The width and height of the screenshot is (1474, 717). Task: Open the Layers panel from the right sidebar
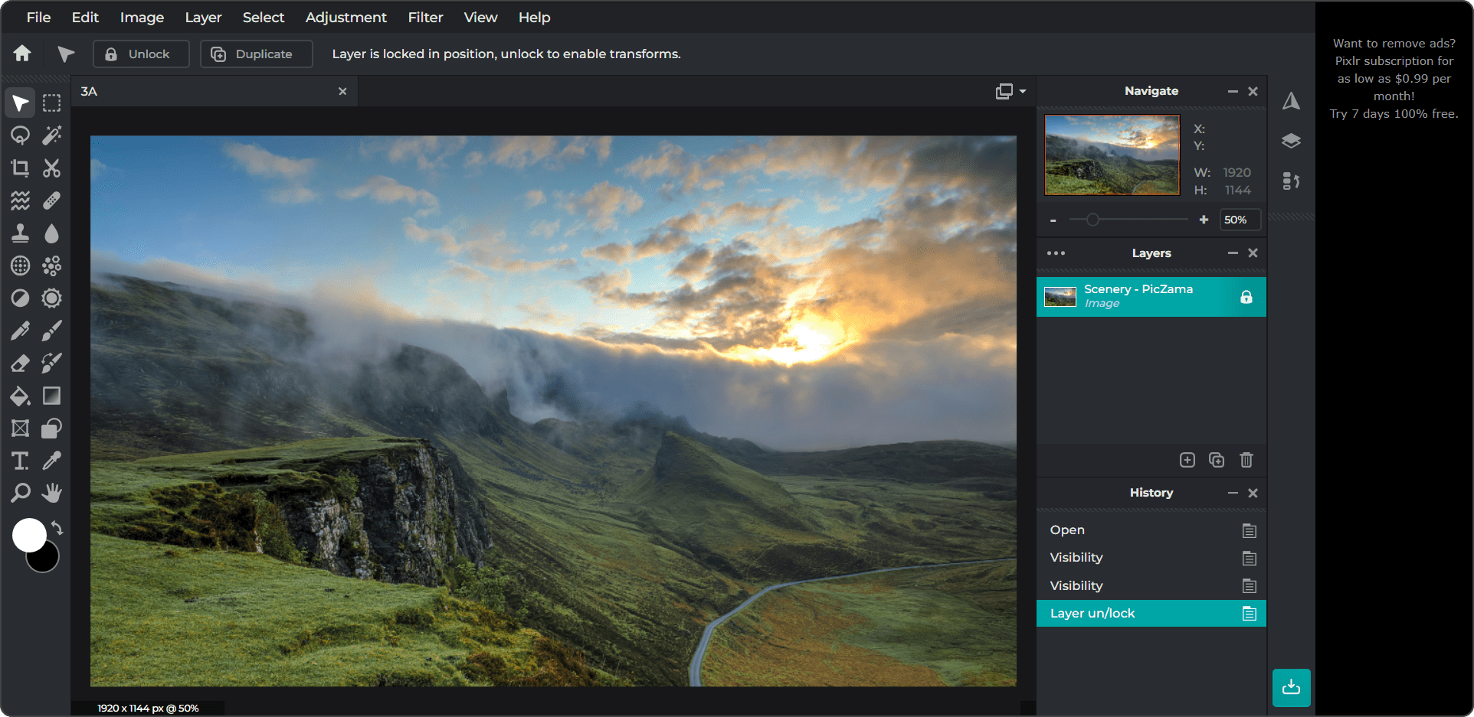point(1292,141)
